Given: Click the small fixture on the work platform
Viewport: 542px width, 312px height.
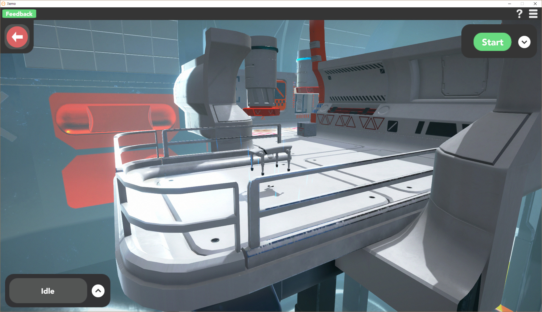Looking at the screenshot, I should 271,154.
